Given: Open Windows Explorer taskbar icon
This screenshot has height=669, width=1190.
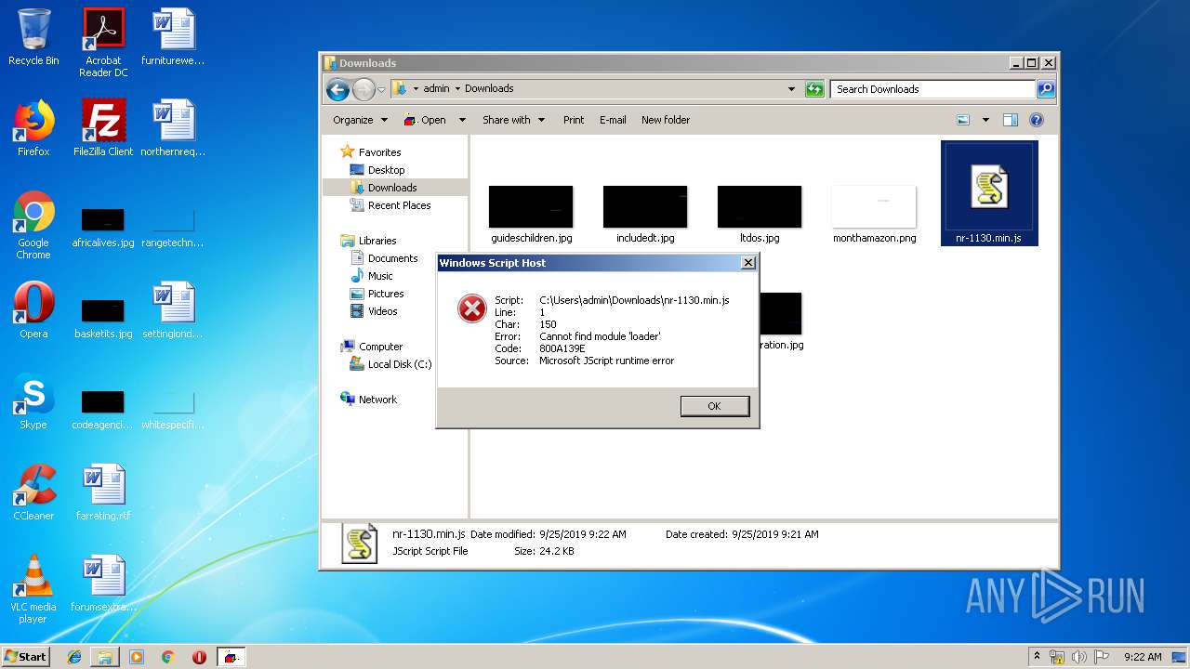Looking at the screenshot, I should coord(105,657).
